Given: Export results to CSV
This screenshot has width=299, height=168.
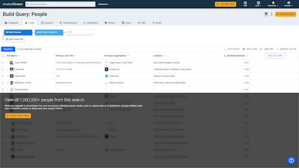Looking at the screenshot, I should pos(287,49).
